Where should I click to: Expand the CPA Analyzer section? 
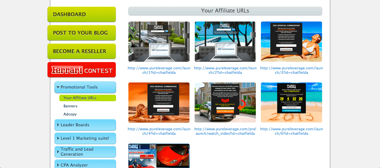click(85, 164)
